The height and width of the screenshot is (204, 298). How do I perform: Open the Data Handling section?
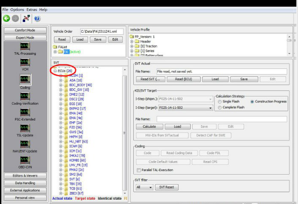(25, 183)
